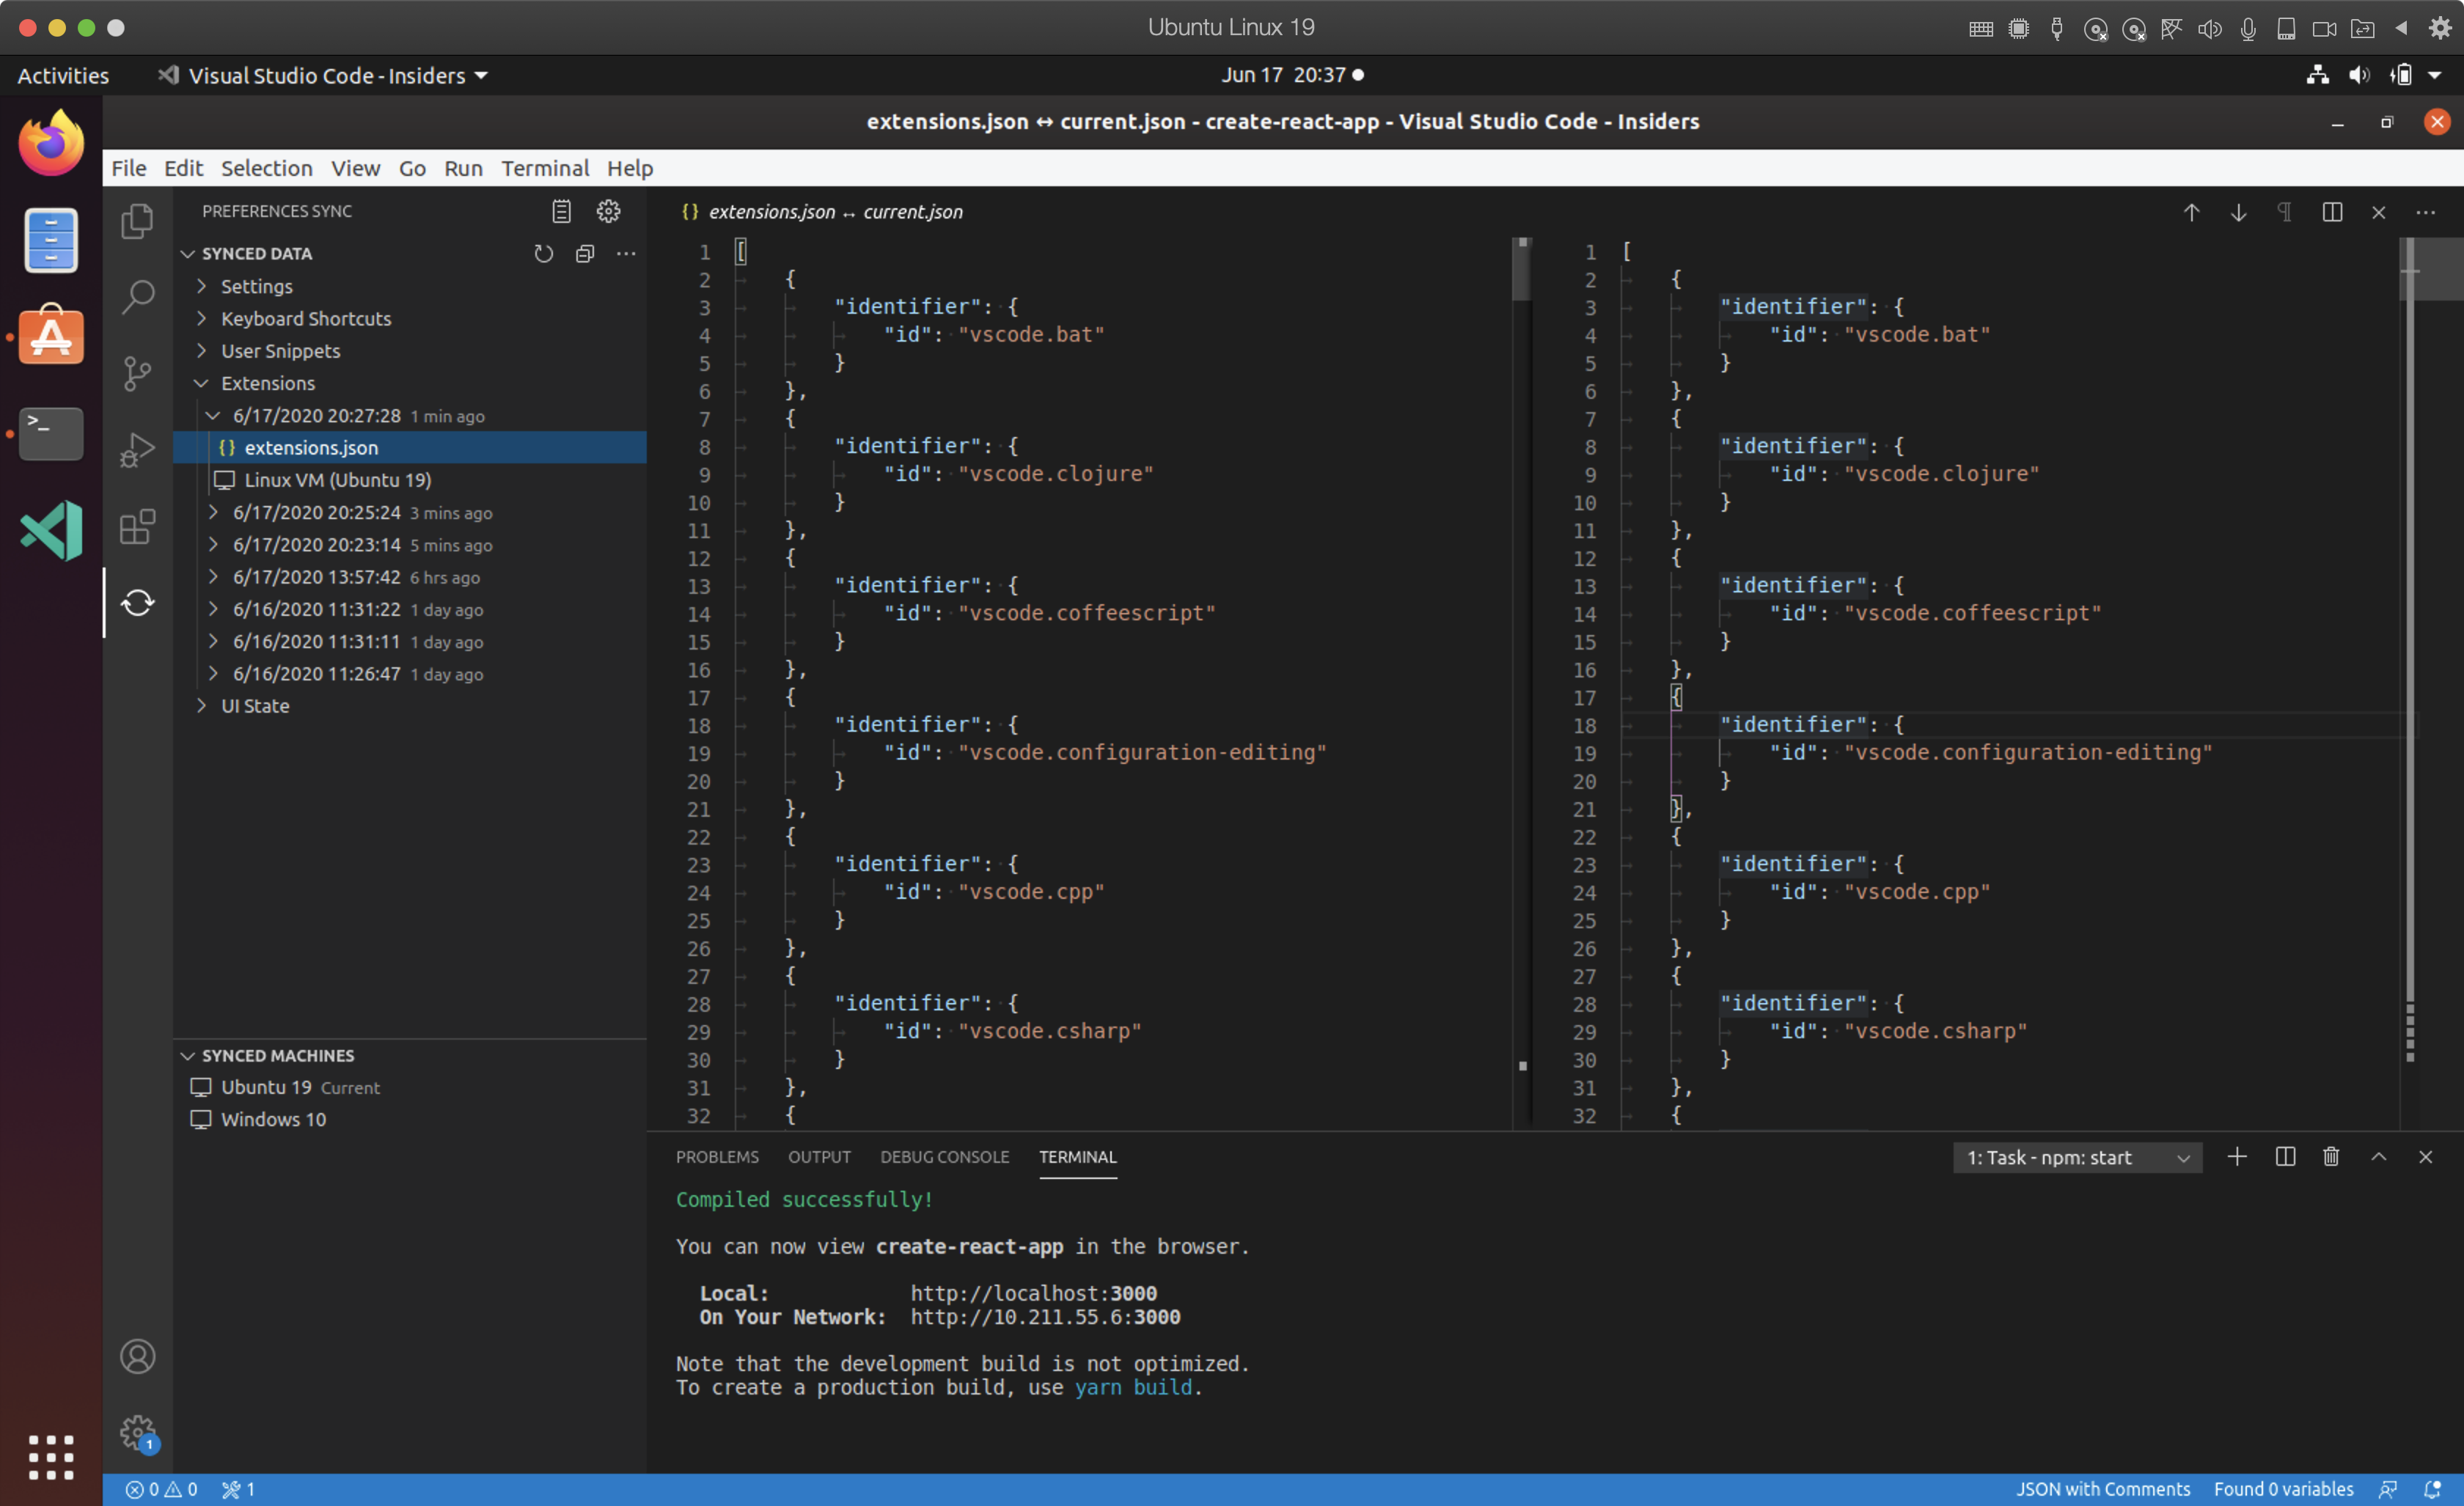Click the refresh icon in Synced Data
2464x1506 pixels.
tap(543, 254)
